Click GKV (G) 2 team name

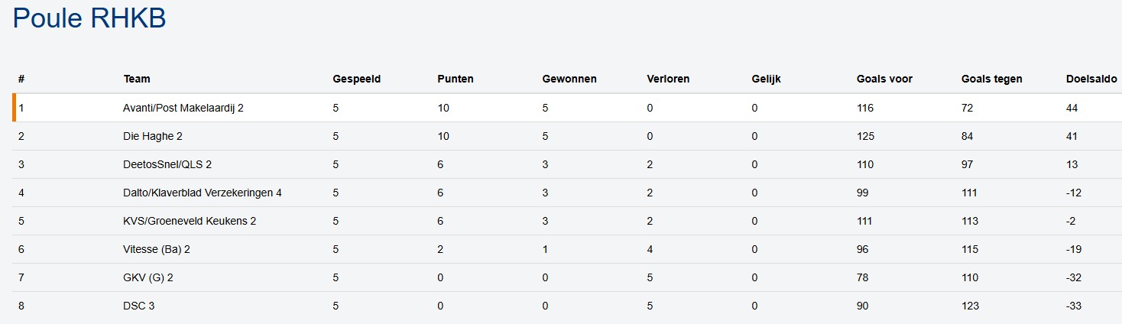pos(148,277)
